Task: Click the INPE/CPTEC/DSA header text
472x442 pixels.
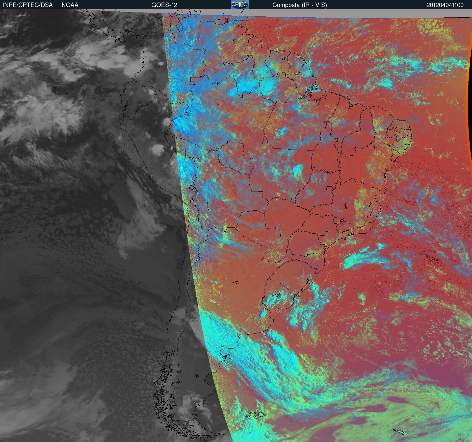Action: click(x=28, y=5)
